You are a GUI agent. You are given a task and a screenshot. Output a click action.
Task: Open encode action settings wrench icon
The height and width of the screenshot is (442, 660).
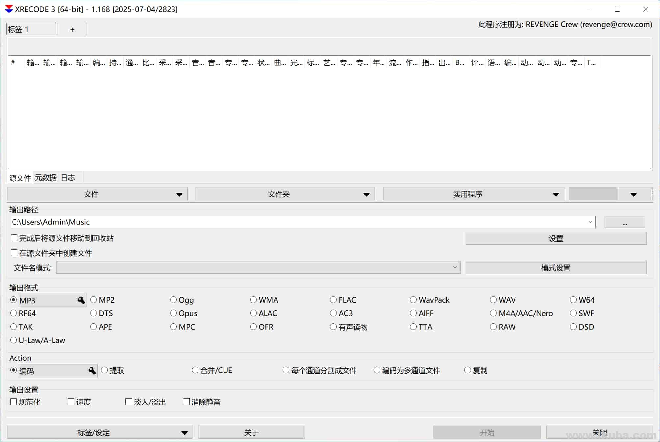(x=92, y=371)
